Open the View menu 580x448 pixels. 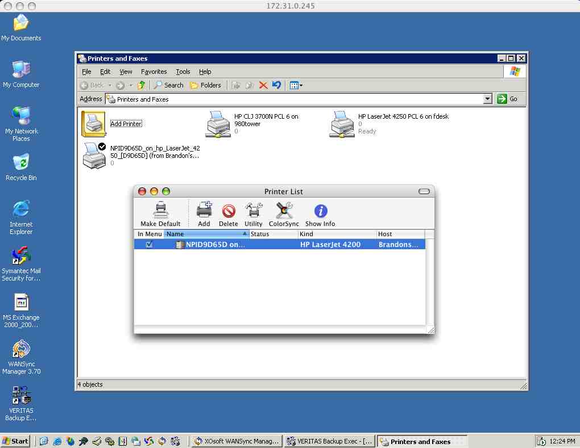pos(126,72)
